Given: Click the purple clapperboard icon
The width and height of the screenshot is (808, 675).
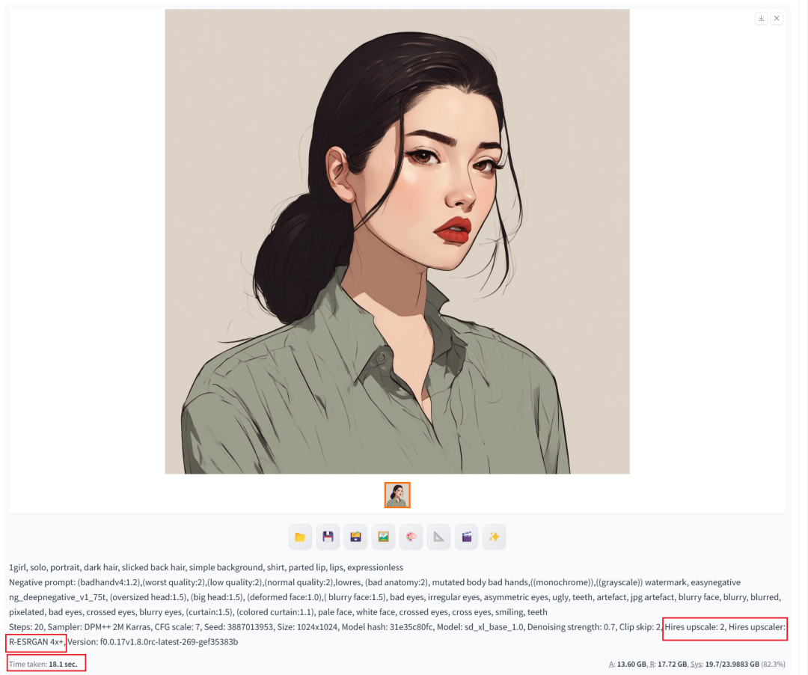Looking at the screenshot, I should click(466, 537).
